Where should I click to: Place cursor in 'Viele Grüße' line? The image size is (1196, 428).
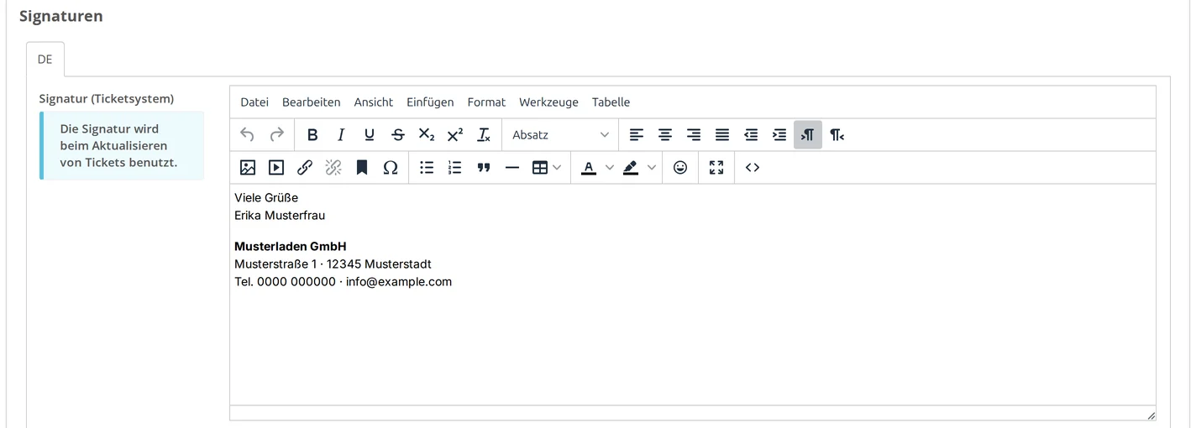[266, 198]
